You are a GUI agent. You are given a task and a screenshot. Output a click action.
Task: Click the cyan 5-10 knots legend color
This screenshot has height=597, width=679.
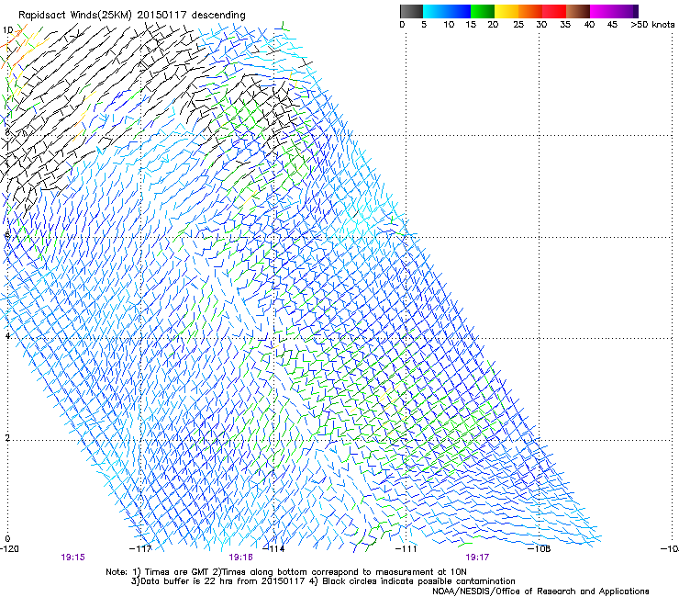click(435, 11)
